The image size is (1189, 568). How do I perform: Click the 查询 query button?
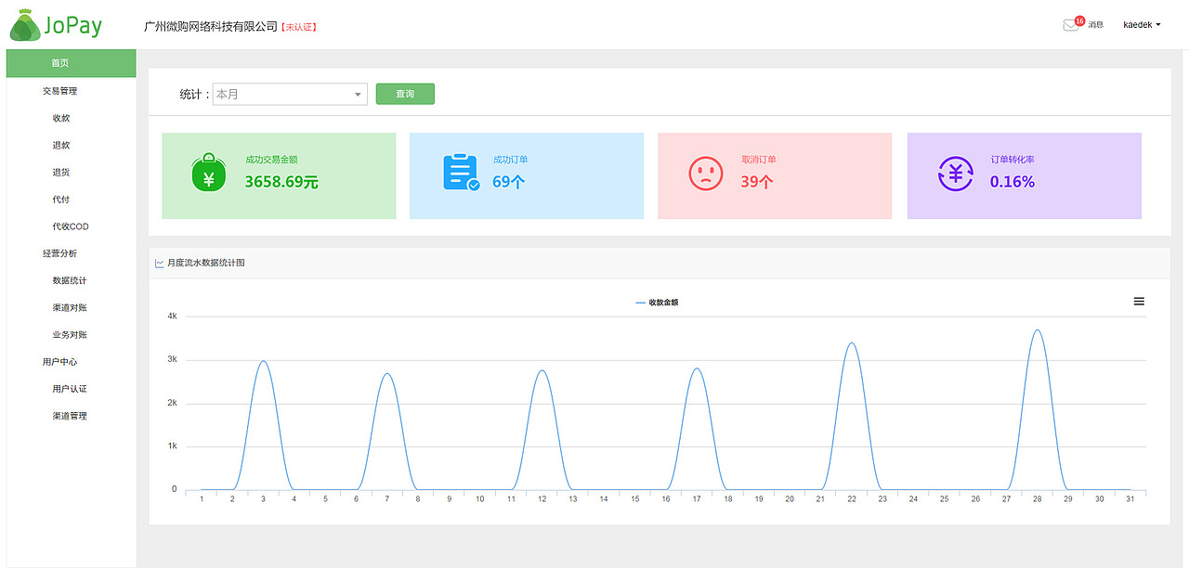tap(405, 94)
